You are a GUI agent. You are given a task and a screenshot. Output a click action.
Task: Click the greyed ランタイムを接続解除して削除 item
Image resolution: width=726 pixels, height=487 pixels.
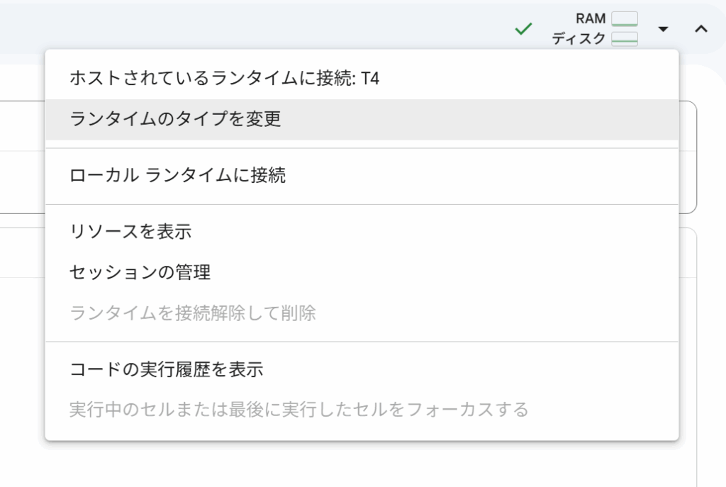pyautogui.click(x=192, y=313)
